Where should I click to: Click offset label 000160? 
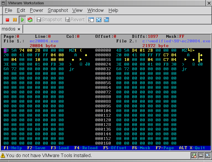click(x=103, y=143)
